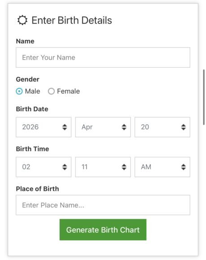Image resolution: width=206 pixels, height=260 pixels.
Task: Click the up-down arrows in the day field
Action: [184, 127]
